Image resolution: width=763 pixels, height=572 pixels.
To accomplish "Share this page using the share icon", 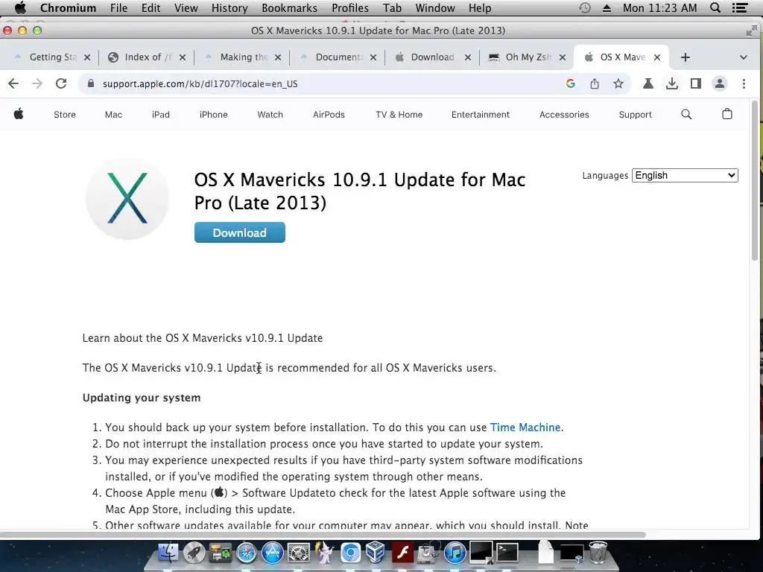I will click(x=595, y=83).
